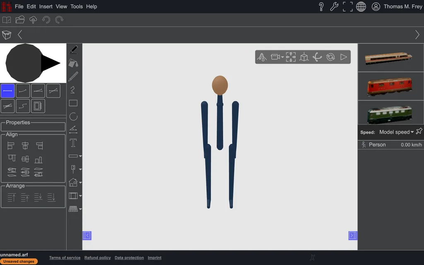
Task: Expand the grid tool dropdown
Action: (80, 209)
